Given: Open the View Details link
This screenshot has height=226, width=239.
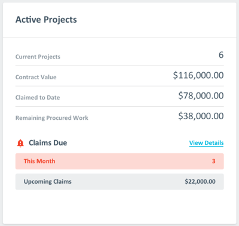Looking at the screenshot, I should coord(206,143).
